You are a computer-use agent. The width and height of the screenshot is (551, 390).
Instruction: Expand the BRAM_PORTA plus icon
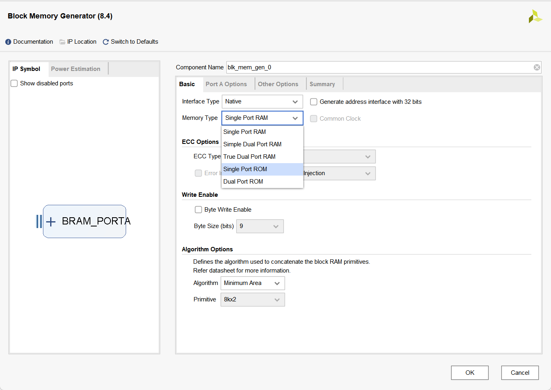[51, 222]
